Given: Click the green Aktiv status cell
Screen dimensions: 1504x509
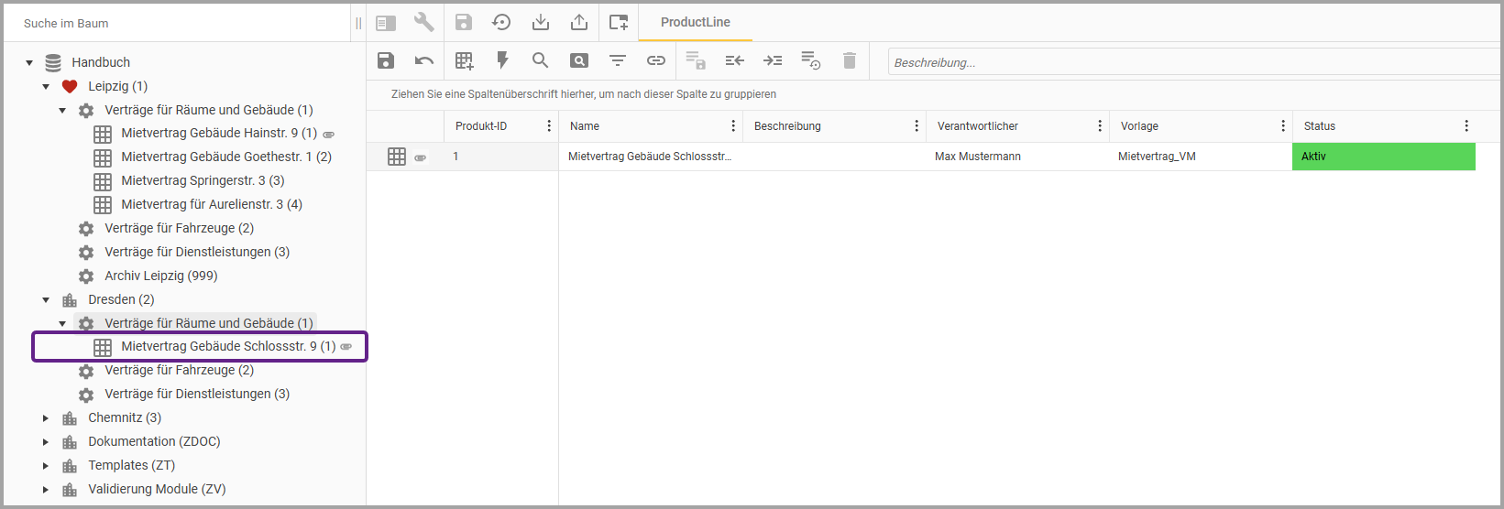Looking at the screenshot, I should tap(1383, 157).
